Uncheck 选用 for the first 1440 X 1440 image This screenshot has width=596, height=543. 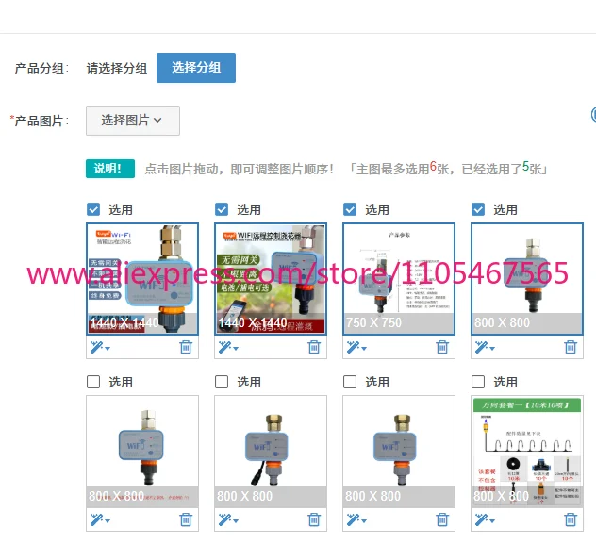coord(93,209)
